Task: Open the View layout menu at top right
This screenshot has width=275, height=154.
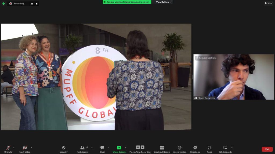Action: pos(269,3)
